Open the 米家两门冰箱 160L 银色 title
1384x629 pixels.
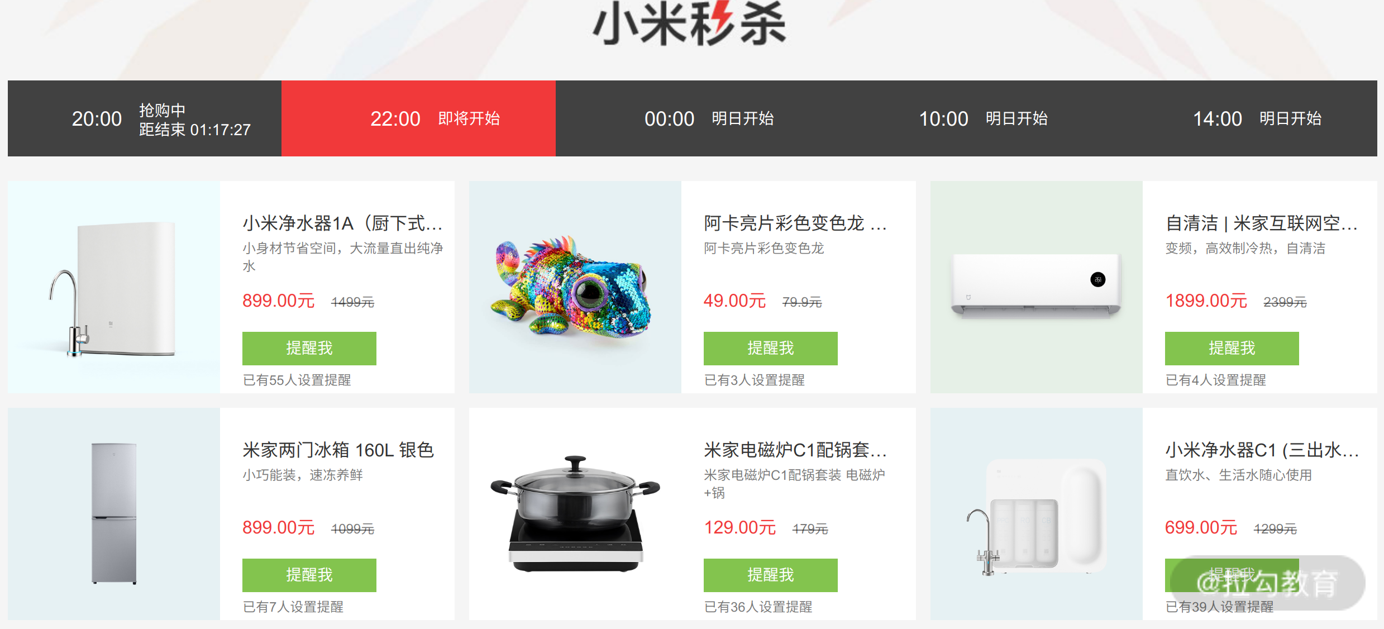point(338,450)
